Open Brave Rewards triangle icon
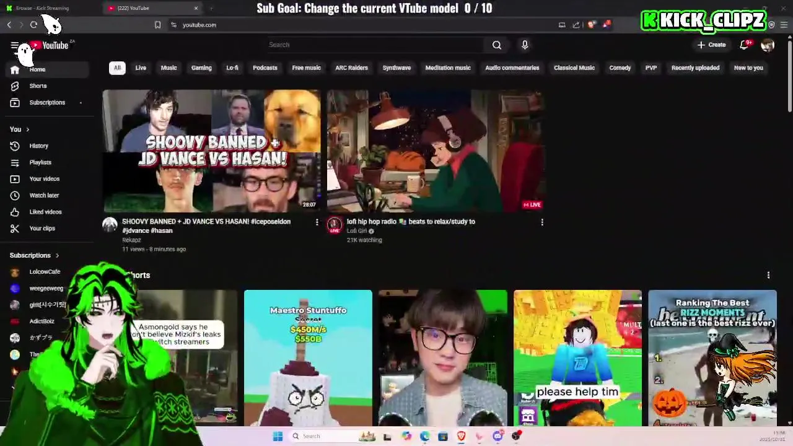 click(x=607, y=25)
